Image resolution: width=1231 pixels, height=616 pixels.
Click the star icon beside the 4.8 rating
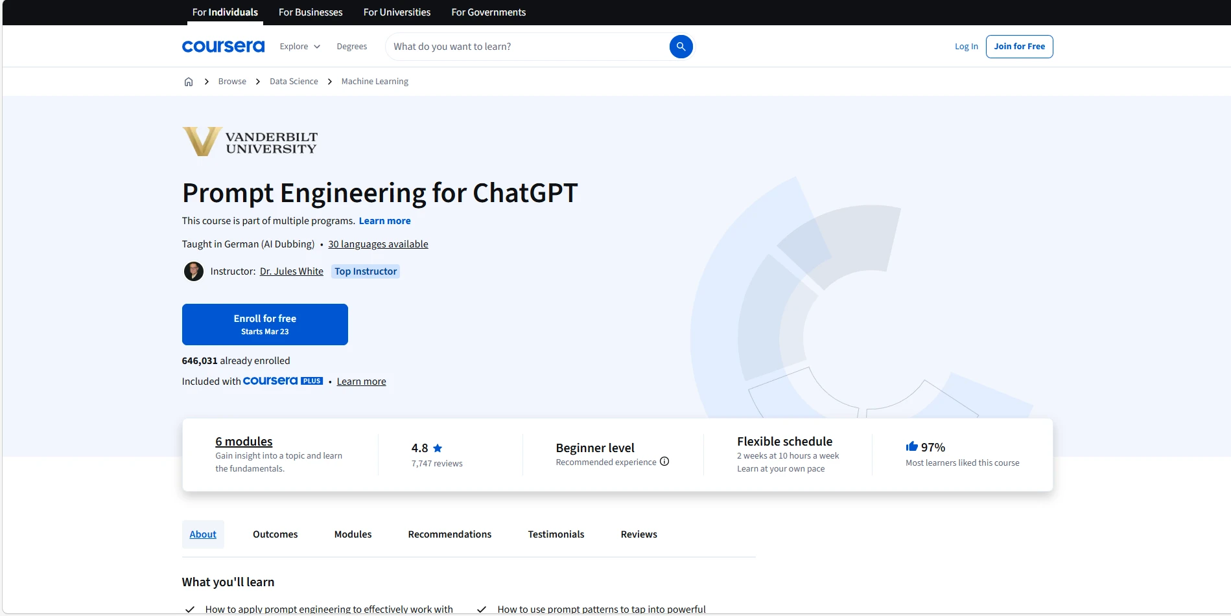click(438, 448)
